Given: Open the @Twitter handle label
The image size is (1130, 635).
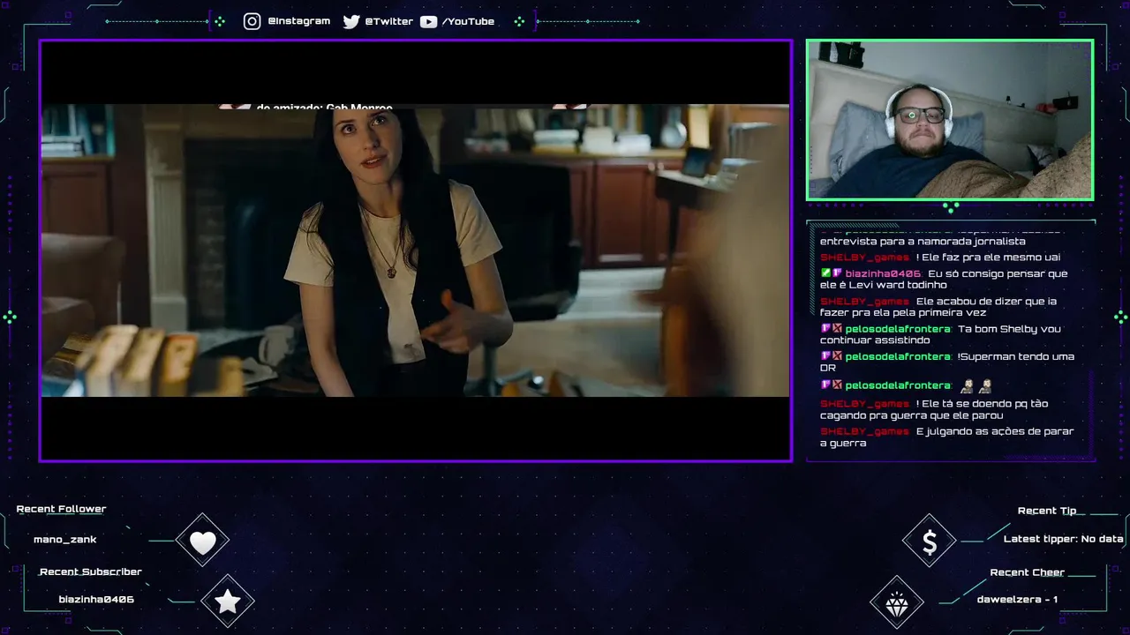Looking at the screenshot, I should click(388, 21).
